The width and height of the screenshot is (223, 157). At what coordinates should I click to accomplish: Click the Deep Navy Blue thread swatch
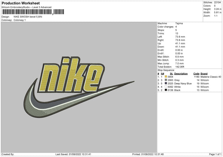(x=166, y=83)
